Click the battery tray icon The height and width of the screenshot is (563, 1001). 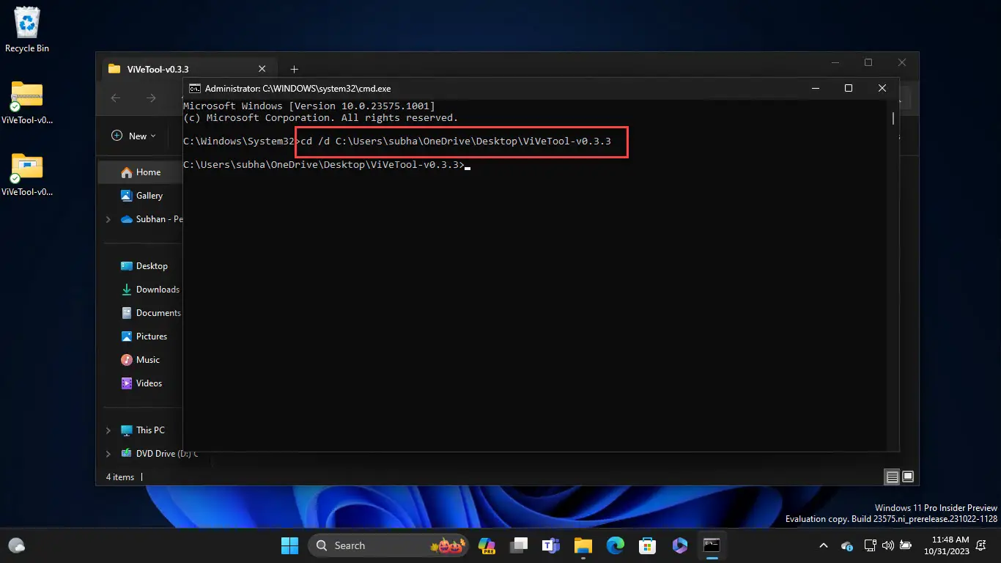tap(906, 545)
